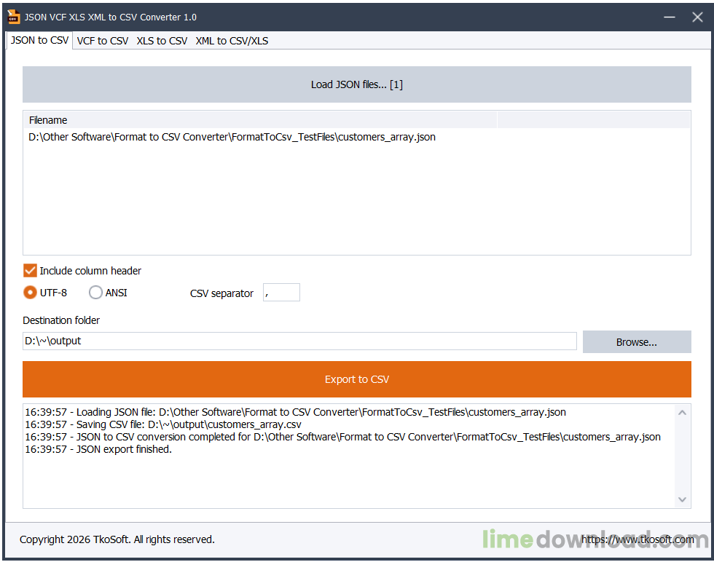Click the Export to CSV button
Image resolution: width=714 pixels, height=562 pixels.
(356, 379)
